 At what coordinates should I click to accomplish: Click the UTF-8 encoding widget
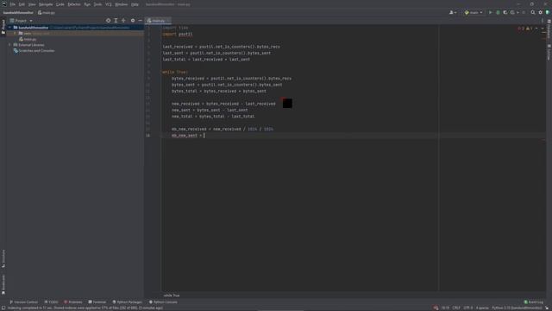tap(468, 308)
